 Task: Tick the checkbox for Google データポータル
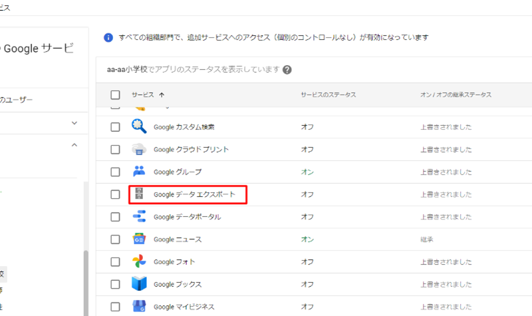[x=115, y=217]
